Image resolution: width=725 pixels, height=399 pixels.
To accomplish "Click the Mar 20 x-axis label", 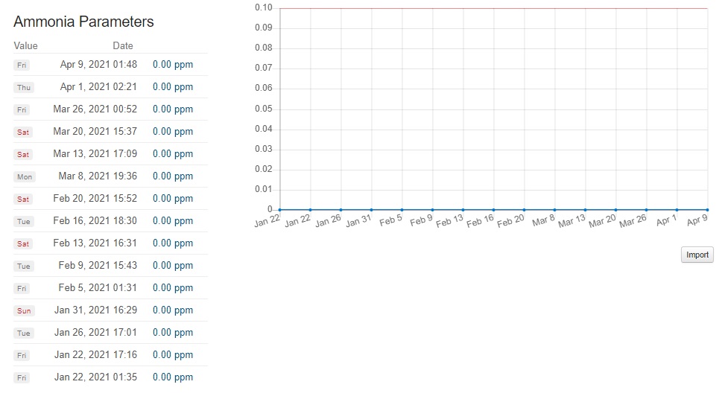I will tap(603, 221).
